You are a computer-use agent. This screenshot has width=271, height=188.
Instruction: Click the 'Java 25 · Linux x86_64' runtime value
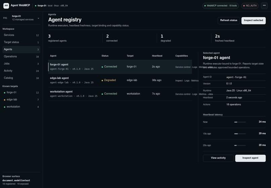tap(238, 91)
